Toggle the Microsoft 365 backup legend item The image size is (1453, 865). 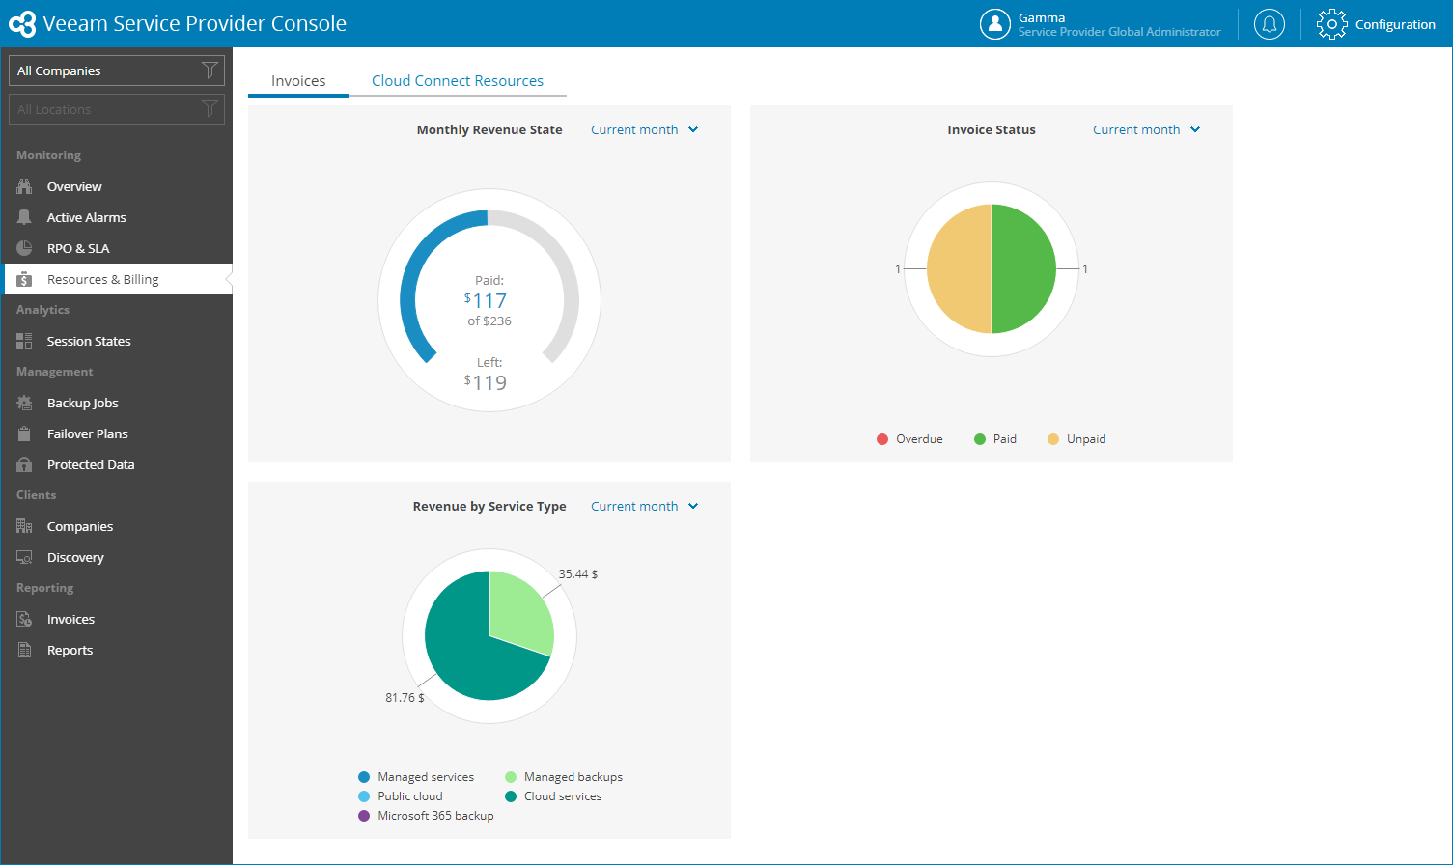[426, 816]
